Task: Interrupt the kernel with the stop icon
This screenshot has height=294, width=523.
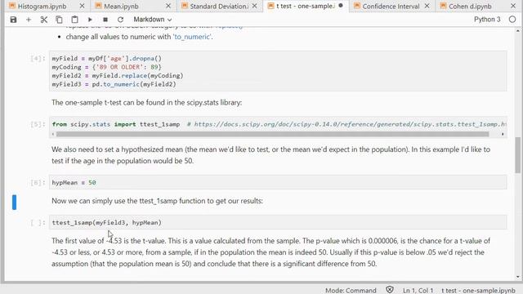Action: (105, 20)
